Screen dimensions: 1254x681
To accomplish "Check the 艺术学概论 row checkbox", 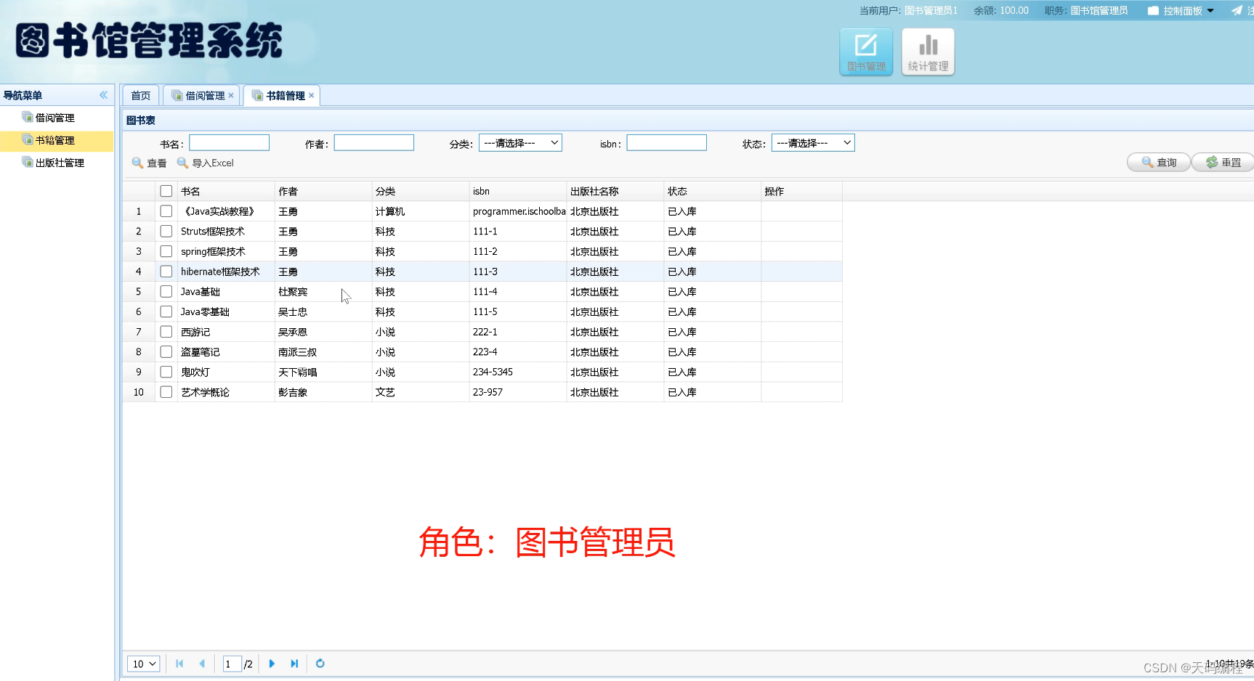I will [166, 392].
